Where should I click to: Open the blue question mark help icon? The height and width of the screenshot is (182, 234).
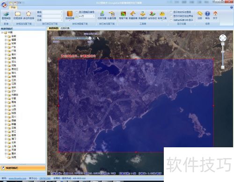point(207,14)
